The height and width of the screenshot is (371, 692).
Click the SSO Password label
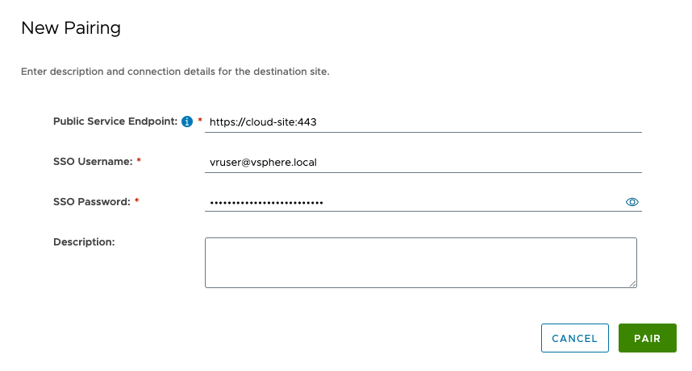[x=92, y=202]
